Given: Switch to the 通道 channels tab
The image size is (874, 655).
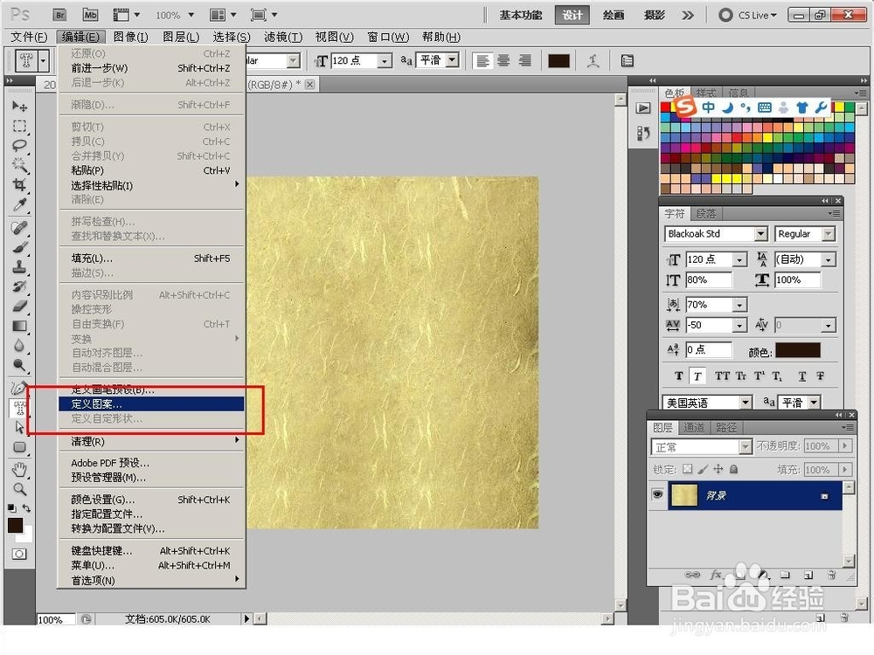Looking at the screenshot, I should pyautogui.click(x=694, y=427).
